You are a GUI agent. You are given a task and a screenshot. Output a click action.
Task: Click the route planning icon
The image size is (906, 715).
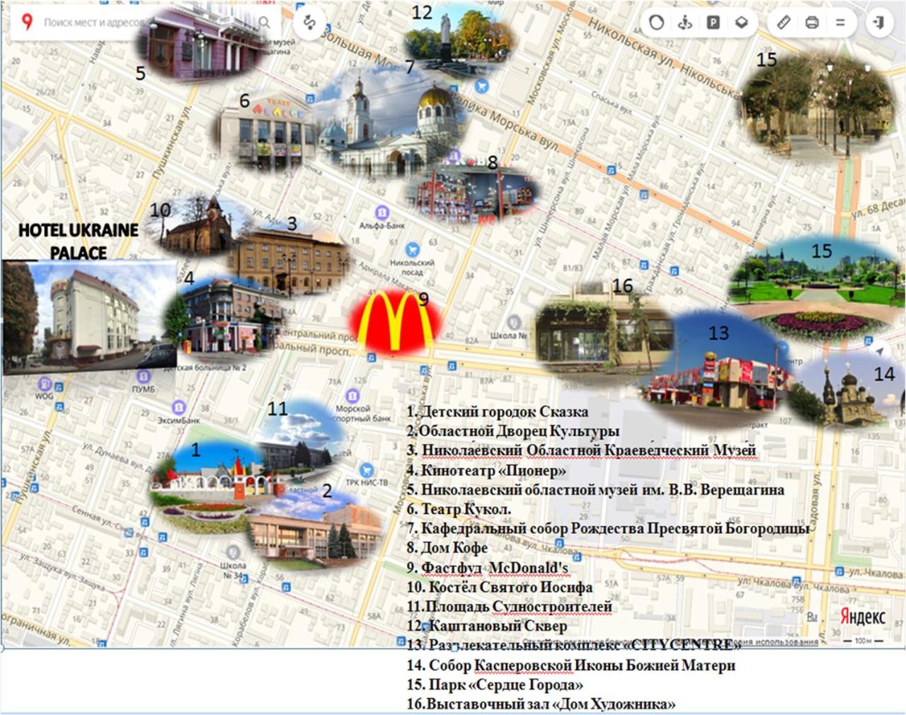(x=309, y=23)
